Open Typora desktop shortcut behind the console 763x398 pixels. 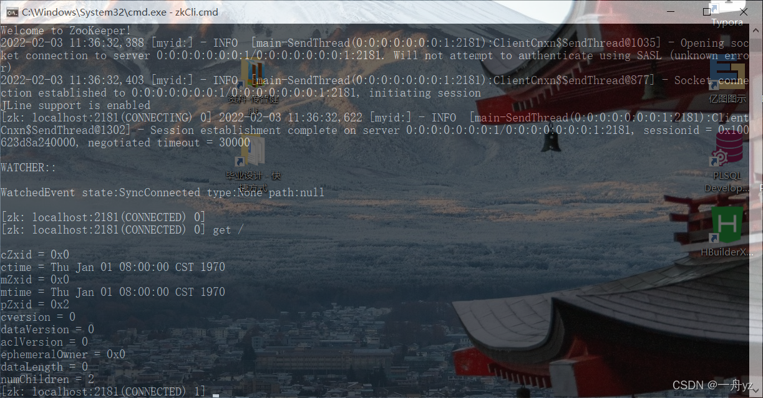[727, 15]
